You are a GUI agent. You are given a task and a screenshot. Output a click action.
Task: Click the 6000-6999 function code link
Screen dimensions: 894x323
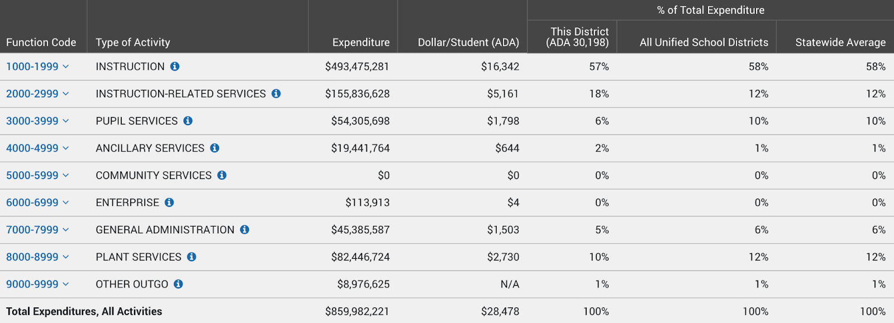click(37, 203)
